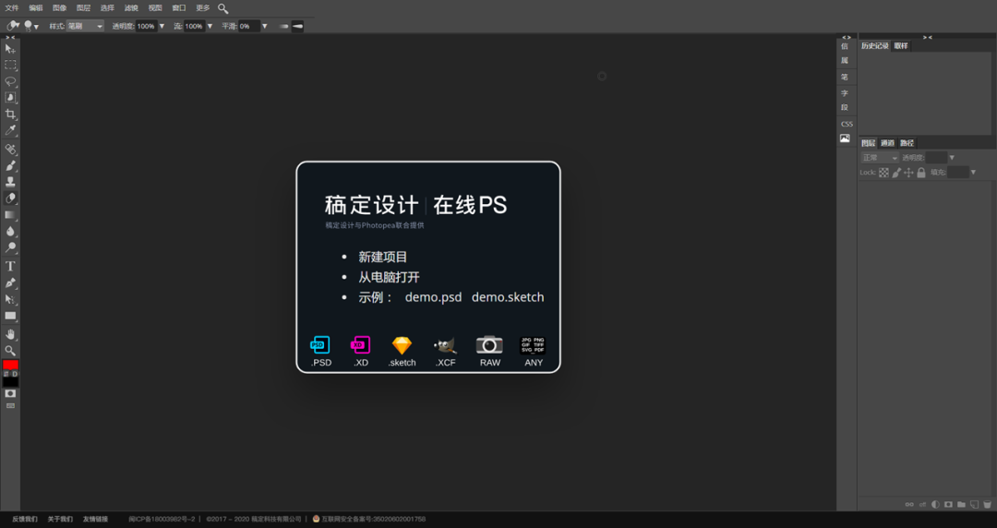Click the add layer mask icon
This screenshot has height=528, width=997.
click(x=948, y=505)
